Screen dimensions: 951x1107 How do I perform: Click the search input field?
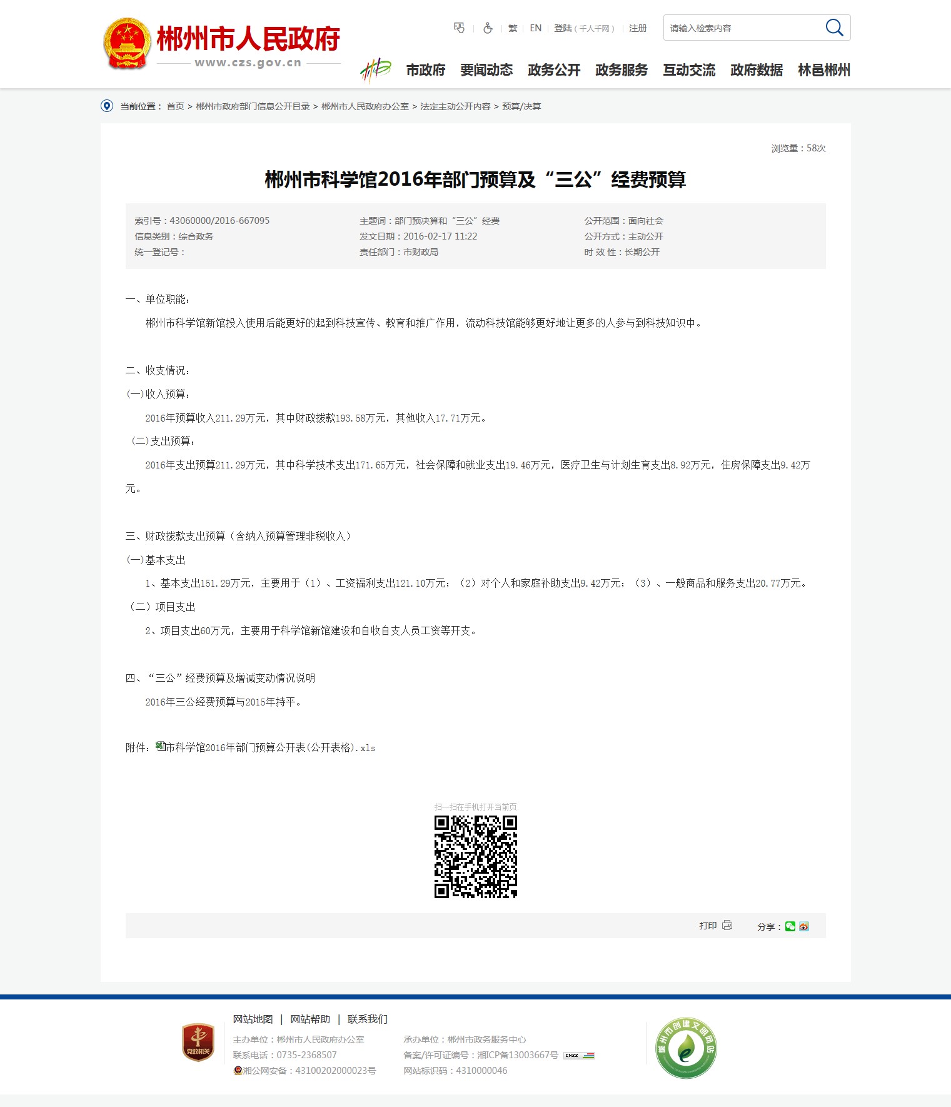point(744,28)
